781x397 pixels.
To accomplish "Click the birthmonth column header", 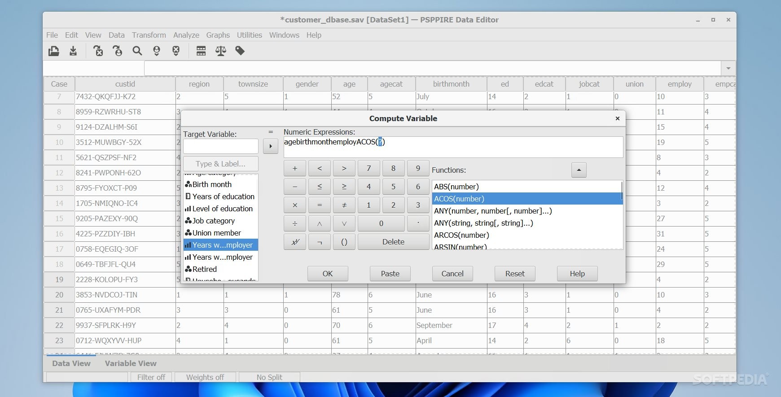I will [x=451, y=84].
